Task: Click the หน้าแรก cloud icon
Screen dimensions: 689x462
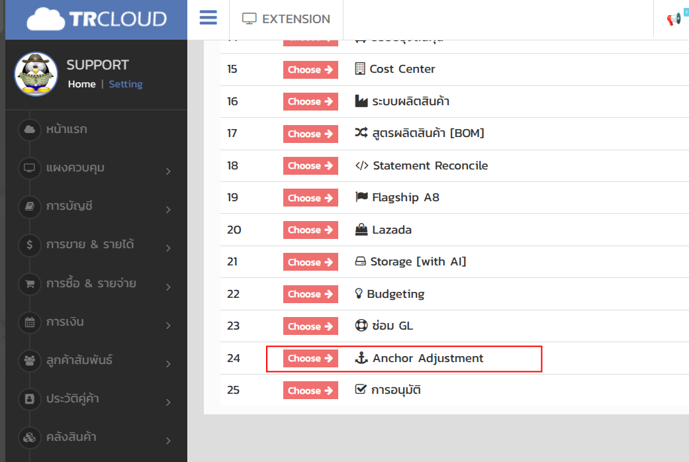Action: (x=29, y=129)
